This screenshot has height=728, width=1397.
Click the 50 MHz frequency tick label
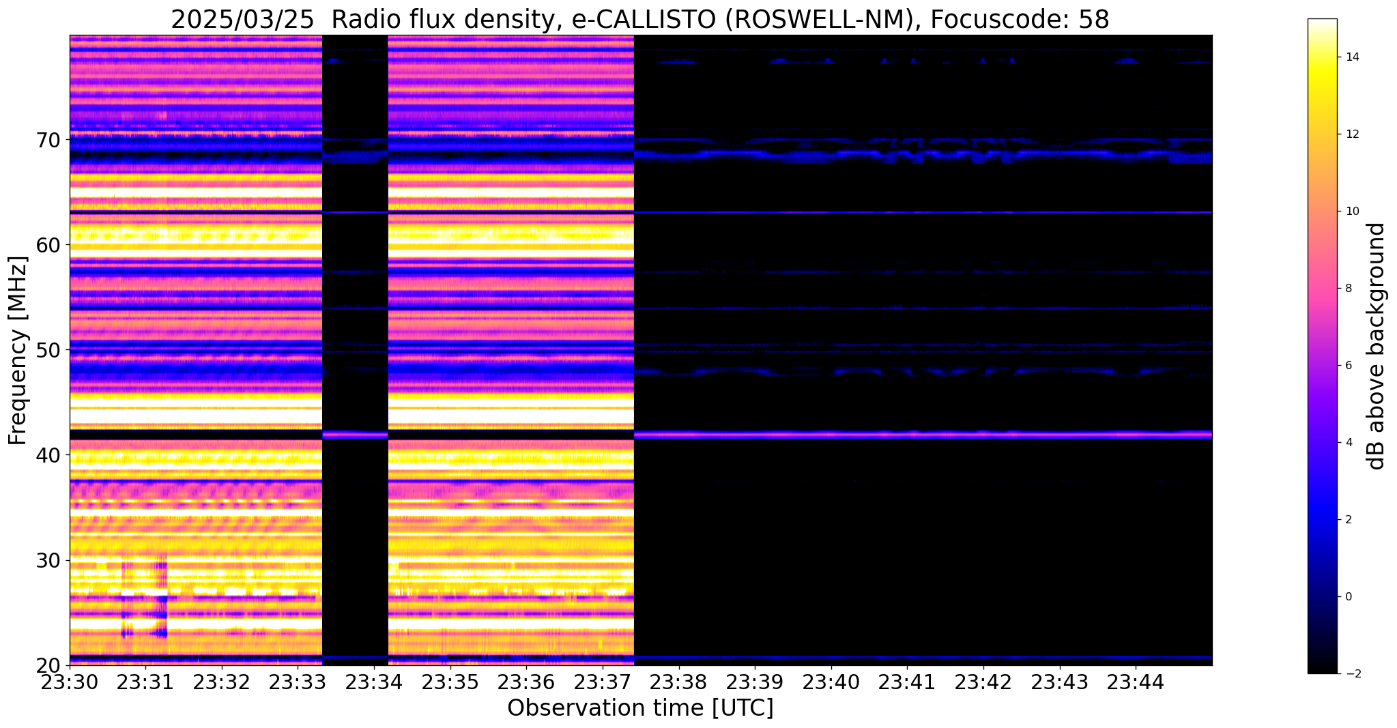pos(48,349)
